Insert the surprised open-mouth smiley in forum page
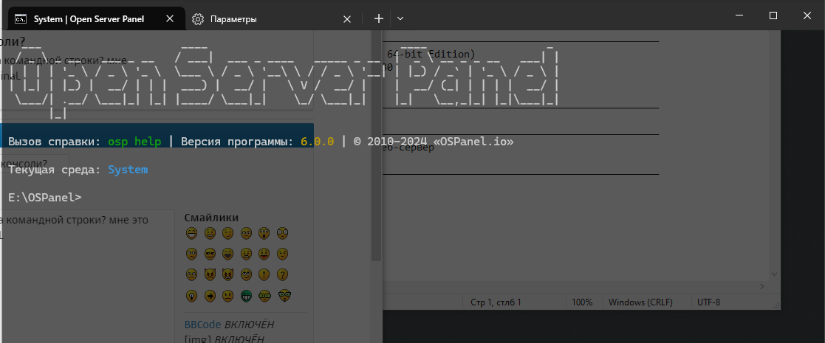This screenshot has width=825, height=343. (x=264, y=232)
